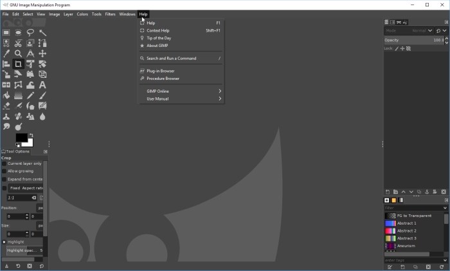Choose Context Help menu entry

point(181,30)
